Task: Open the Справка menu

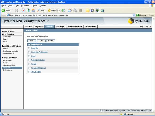Action: 43,5
